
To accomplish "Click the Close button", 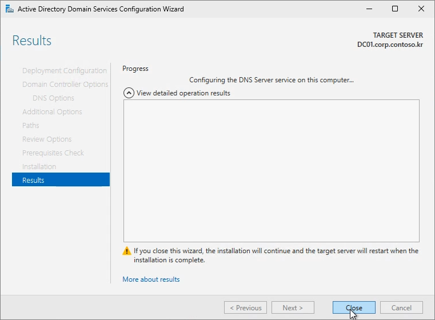I will click(354, 307).
